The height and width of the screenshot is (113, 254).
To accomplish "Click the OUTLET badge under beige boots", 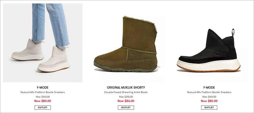I will (x=43, y=107).
